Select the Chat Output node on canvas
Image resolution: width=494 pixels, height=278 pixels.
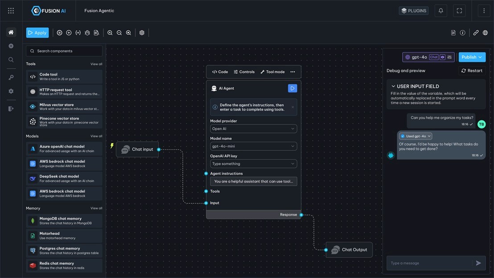[349, 249]
